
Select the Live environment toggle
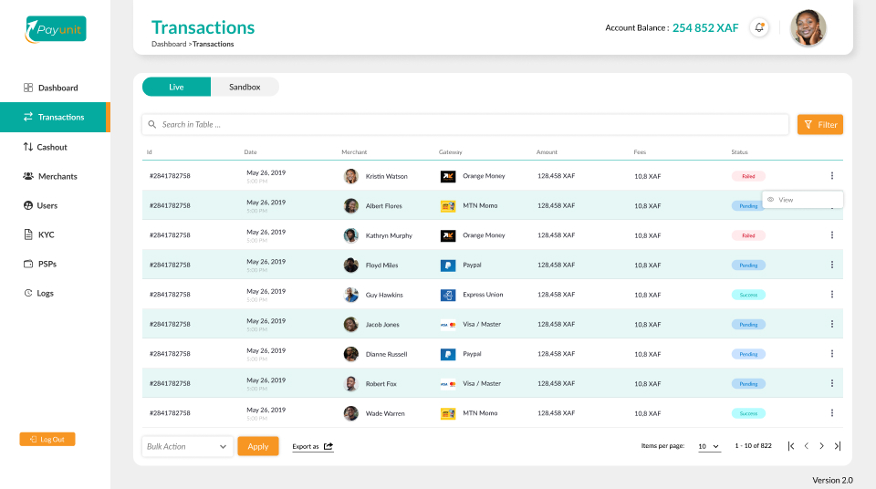click(x=176, y=87)
